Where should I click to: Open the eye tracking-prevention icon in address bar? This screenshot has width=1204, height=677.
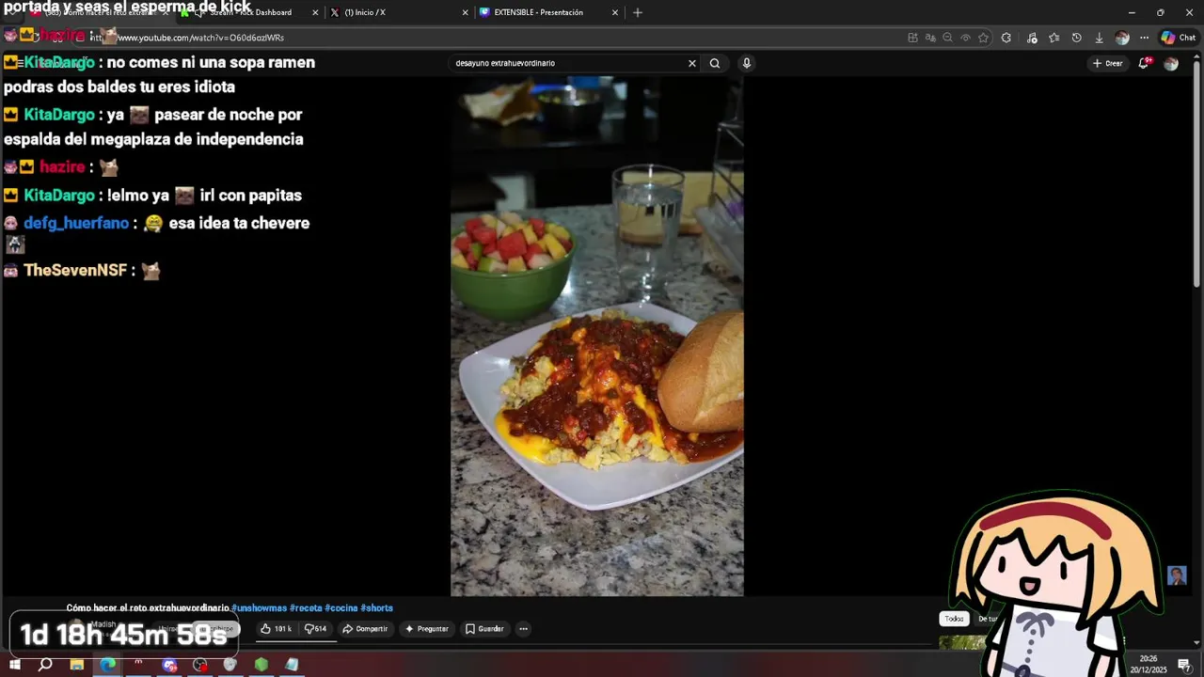point(965,38)
